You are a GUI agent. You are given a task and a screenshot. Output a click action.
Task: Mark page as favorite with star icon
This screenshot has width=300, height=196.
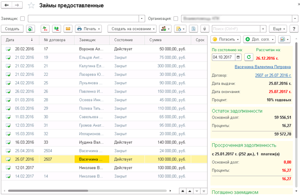(x=31, y=6)
